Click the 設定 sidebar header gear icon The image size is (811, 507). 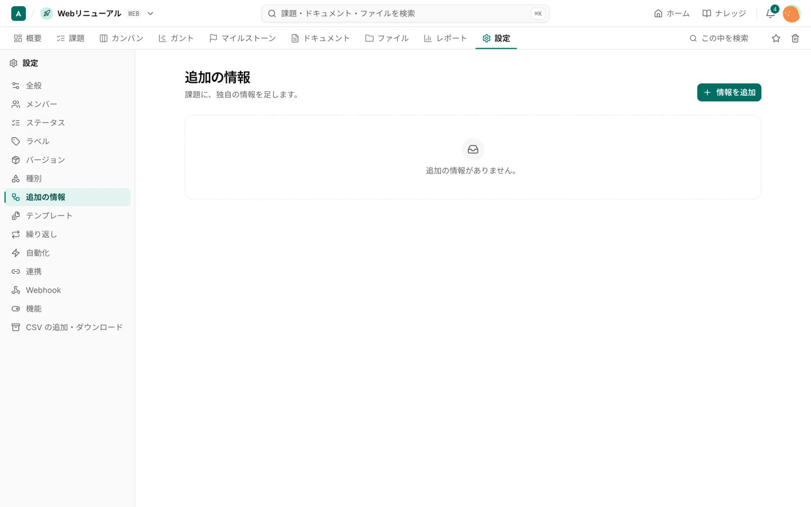coord(14,63)
